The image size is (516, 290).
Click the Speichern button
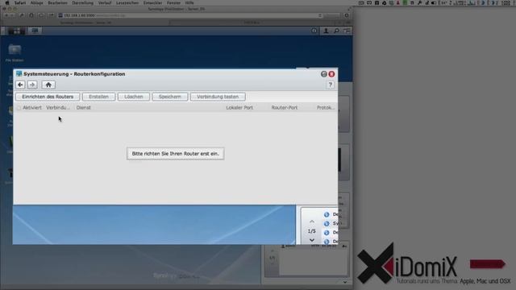[x=170, y=97]
